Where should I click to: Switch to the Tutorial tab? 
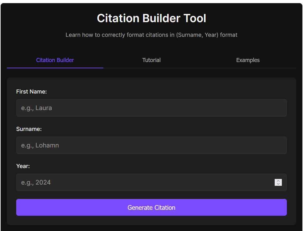click(x=151, y=60)
